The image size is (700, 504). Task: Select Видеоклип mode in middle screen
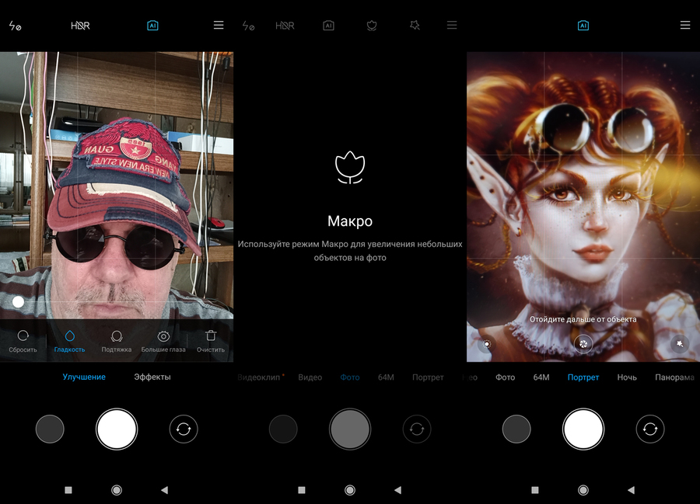tap(260, 377)
